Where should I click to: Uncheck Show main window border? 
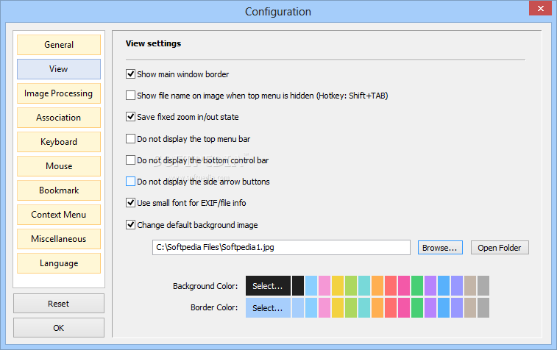point(130,74)
